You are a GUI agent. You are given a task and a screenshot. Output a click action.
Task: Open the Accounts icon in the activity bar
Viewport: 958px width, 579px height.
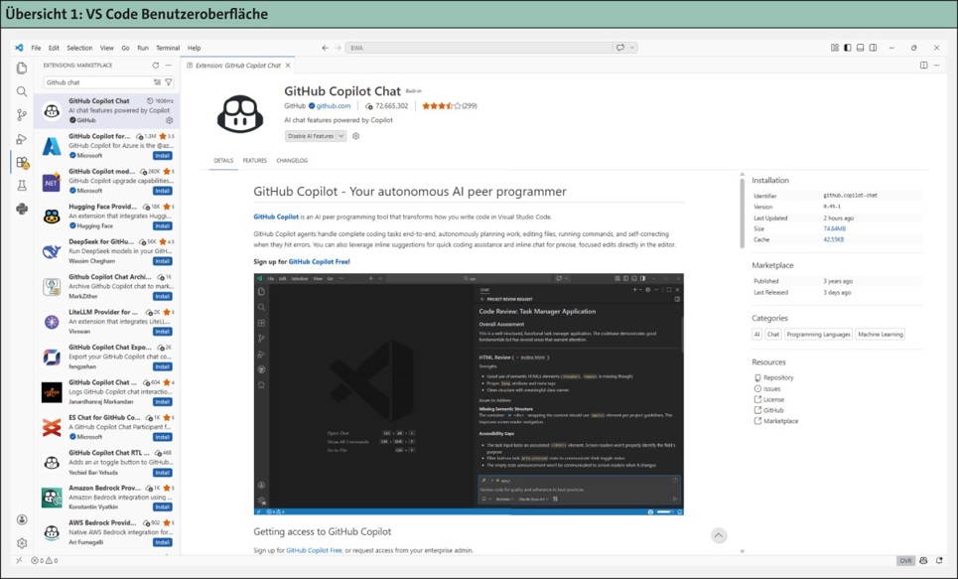click(x=22, y=519)
